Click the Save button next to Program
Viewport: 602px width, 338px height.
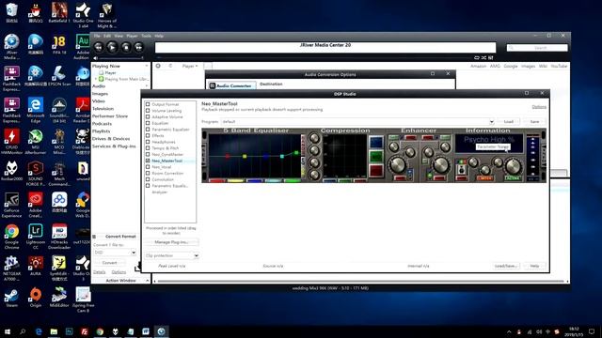coord(534,121)
